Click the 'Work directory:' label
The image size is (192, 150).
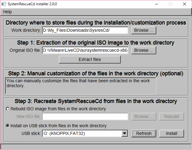pyautogui.click(x=26, y=30)
